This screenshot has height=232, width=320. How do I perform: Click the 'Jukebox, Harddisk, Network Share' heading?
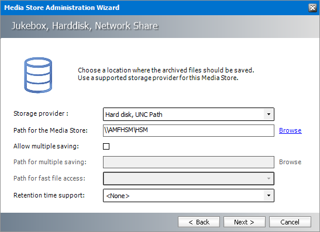[x=85, y=26]
